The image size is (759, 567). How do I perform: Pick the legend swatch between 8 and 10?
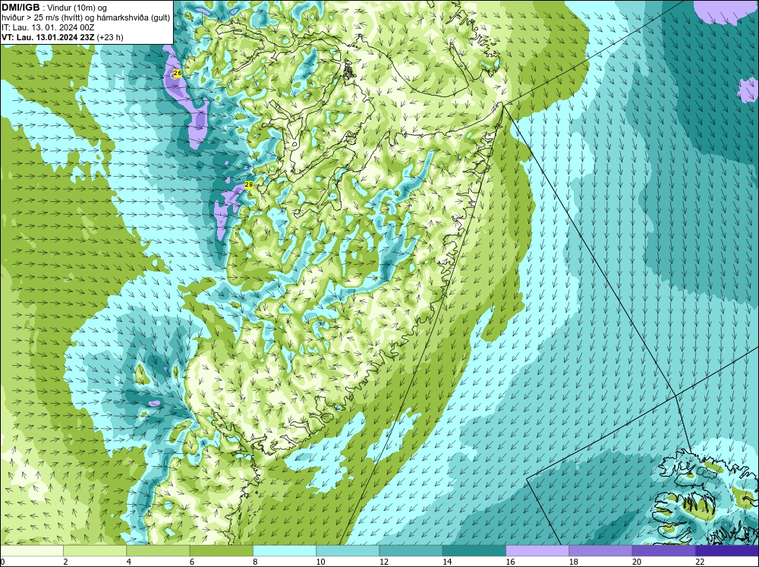pos(285,551)
